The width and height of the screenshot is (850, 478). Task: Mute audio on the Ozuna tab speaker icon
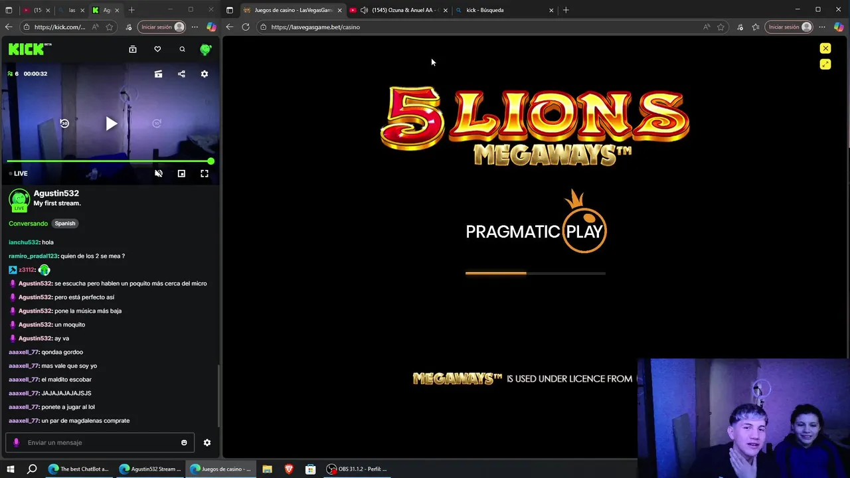364,10
